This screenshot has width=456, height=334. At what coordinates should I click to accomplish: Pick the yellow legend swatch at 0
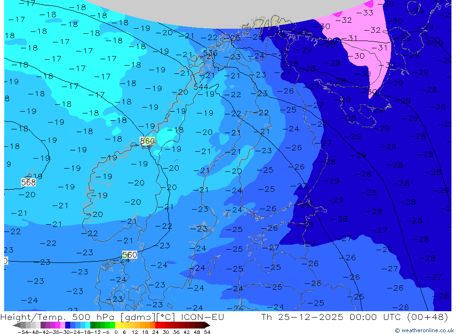118,325
